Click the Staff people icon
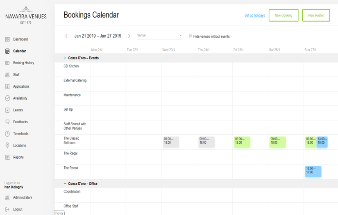 click(7, 75)
